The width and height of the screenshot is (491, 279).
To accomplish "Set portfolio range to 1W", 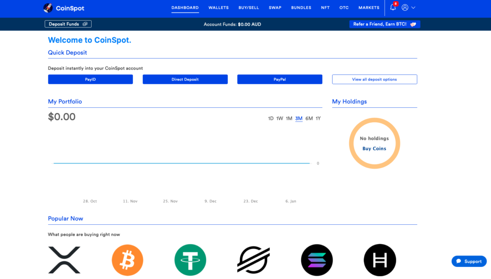I will pyautogui.click(x=280, y=118).
